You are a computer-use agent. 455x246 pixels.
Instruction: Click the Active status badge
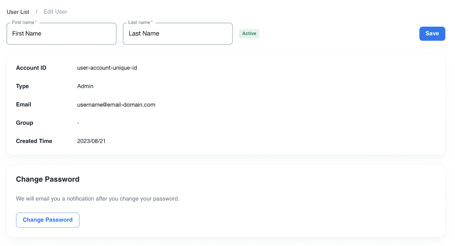pos(249,34)
